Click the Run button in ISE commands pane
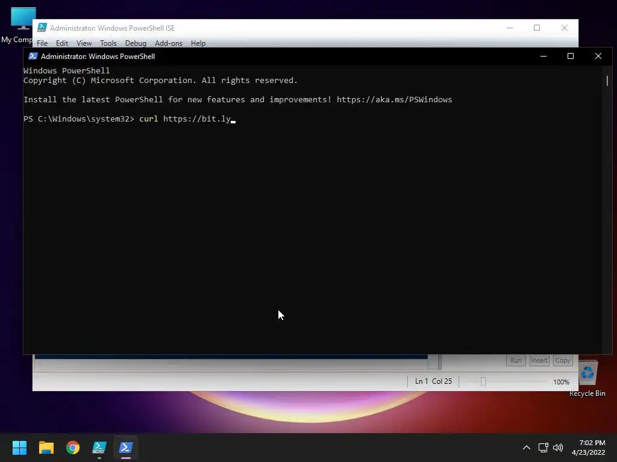Image resolution: width=617 pixels, height=462 pixels. (x=516, y=360)
